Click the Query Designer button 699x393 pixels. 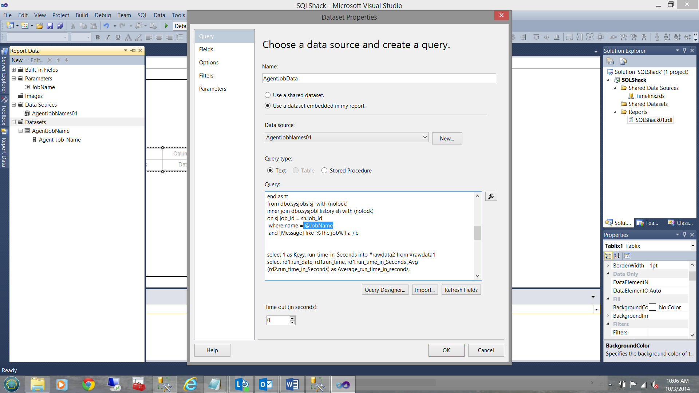385,290
